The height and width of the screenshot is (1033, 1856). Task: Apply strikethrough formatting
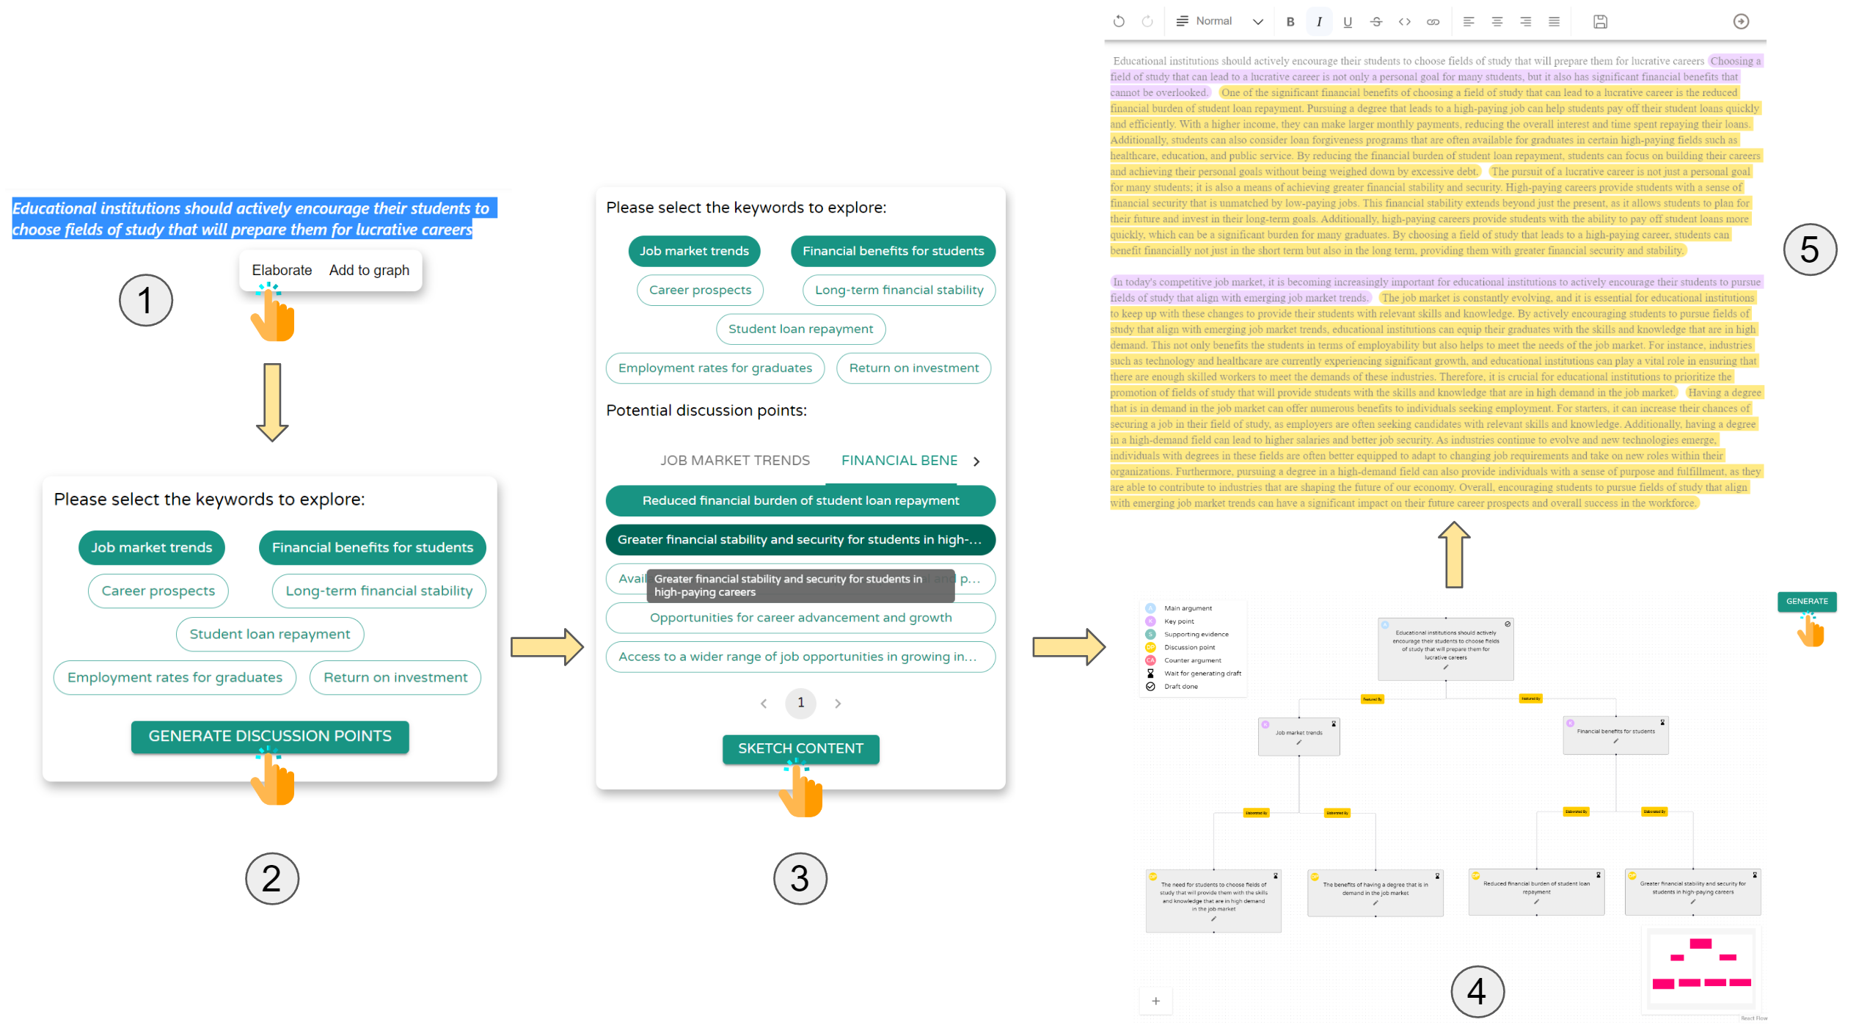[1376, 21]
